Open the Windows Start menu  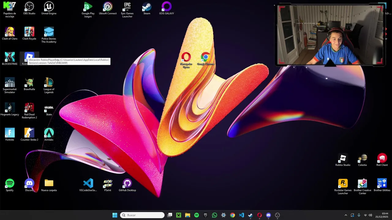pyautogui.click(x=115, y=215)
